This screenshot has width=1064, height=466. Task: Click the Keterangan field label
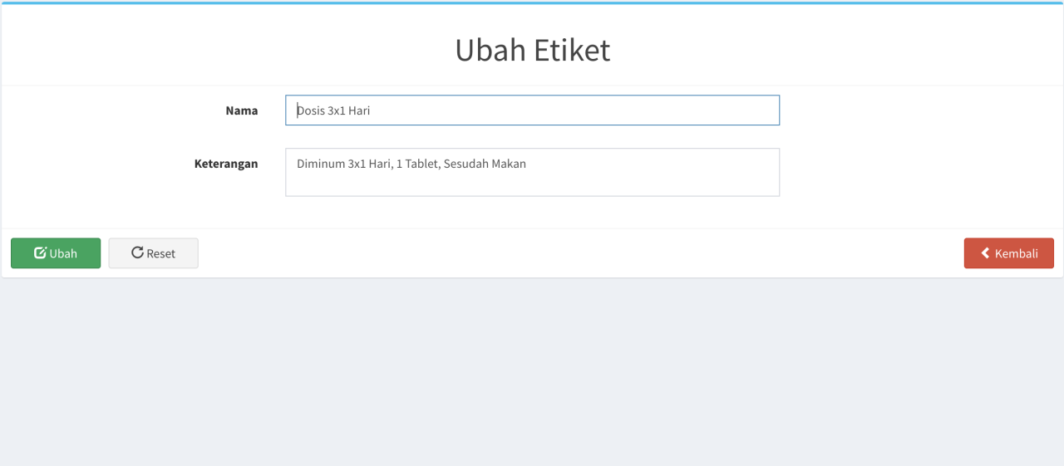(x=225, y=164)
